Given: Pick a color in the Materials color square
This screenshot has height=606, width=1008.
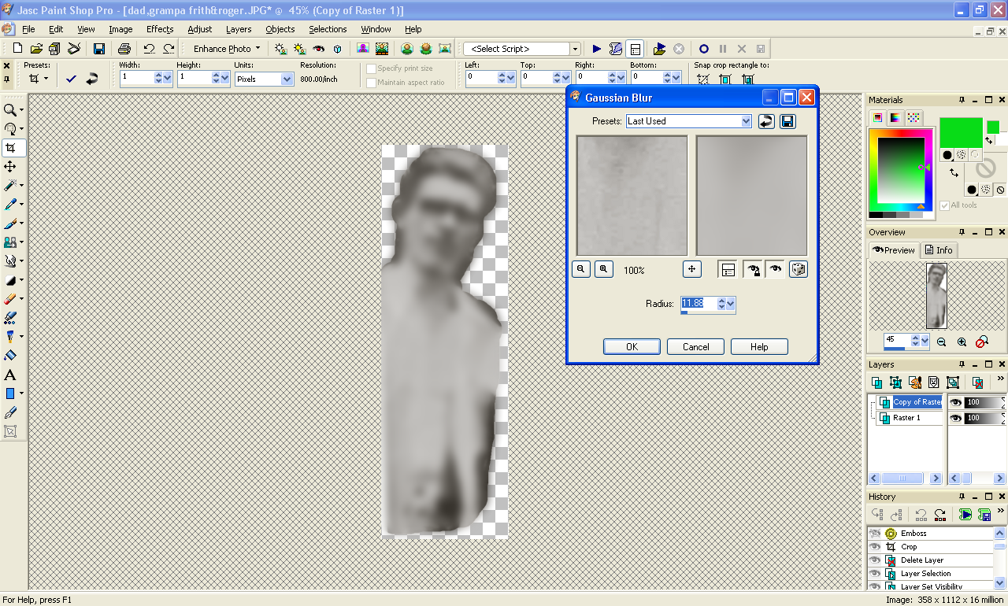Looking at the screenshot, I should 901,171.
